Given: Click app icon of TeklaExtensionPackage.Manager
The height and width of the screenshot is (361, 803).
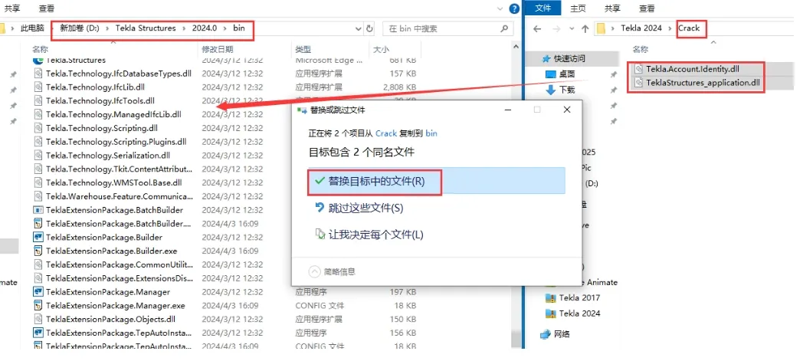Looking at the screenshot, I should pos(38,292).
